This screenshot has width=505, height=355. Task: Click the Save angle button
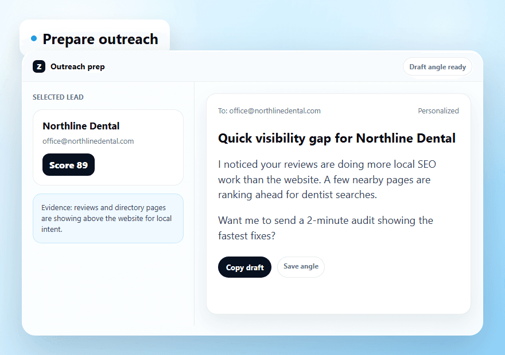tap(301, 267)
